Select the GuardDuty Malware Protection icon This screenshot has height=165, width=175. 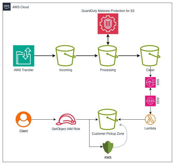(108, 24)
